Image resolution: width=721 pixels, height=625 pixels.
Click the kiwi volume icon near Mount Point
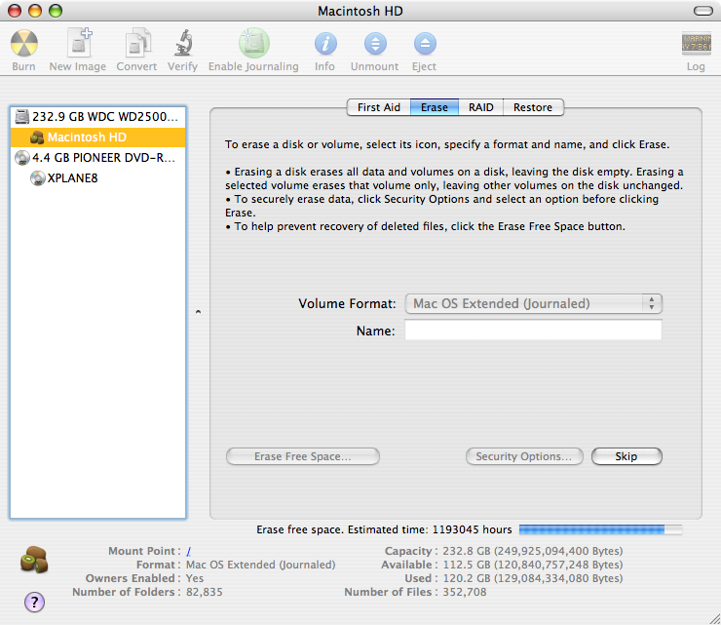34,560
